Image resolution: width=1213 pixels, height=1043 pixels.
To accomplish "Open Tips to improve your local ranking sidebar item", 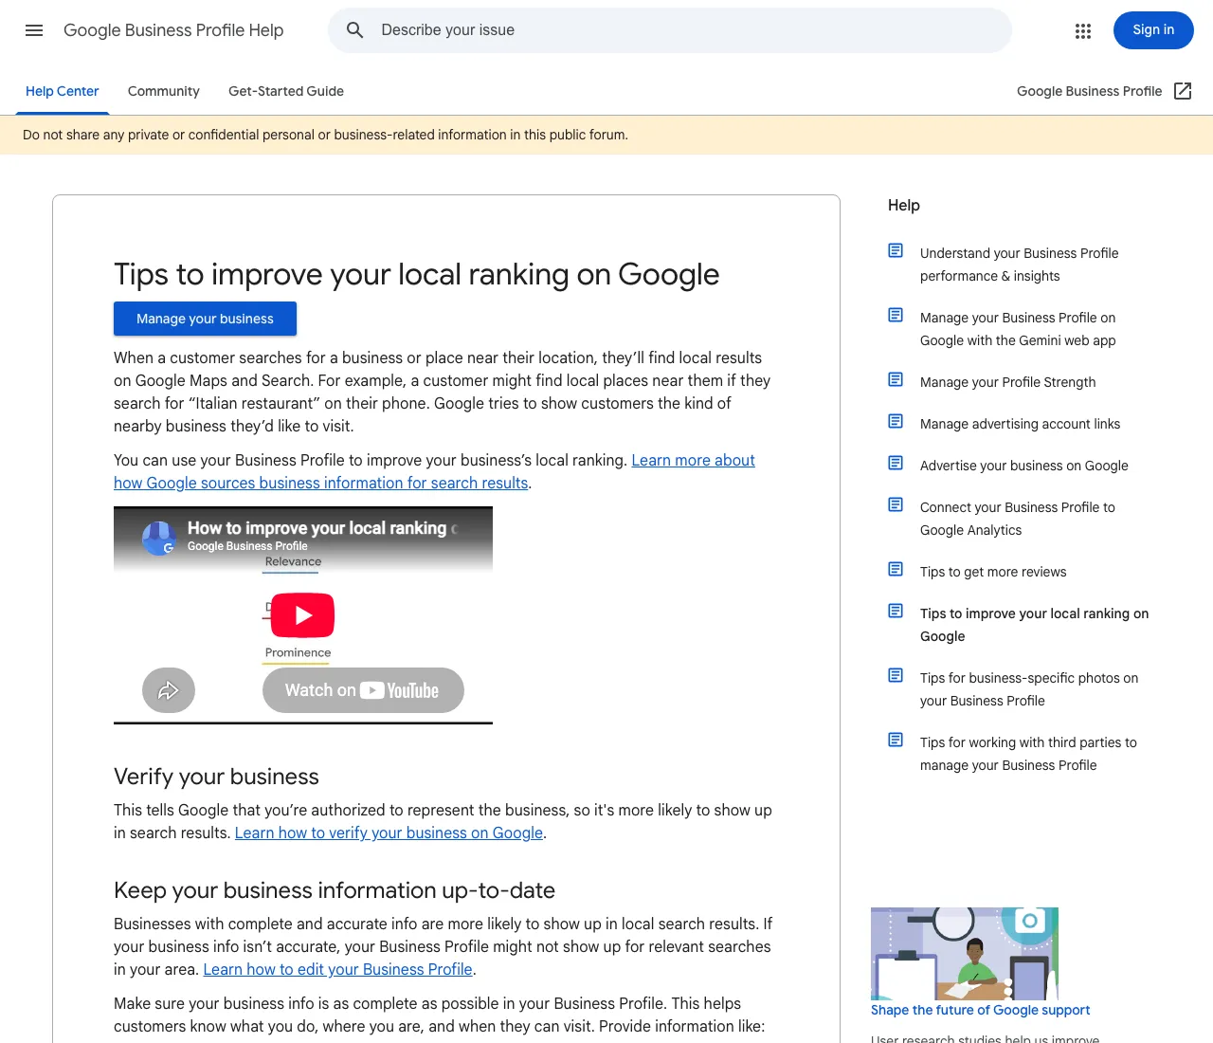I will tap(1034, 625).
